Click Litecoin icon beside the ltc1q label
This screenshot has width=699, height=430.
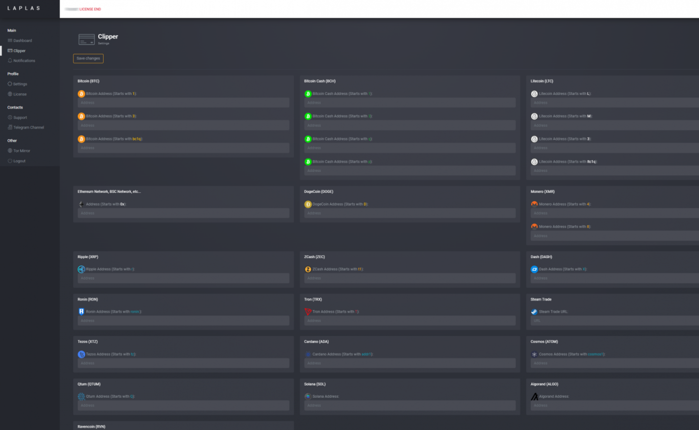[x=534, y=162]
